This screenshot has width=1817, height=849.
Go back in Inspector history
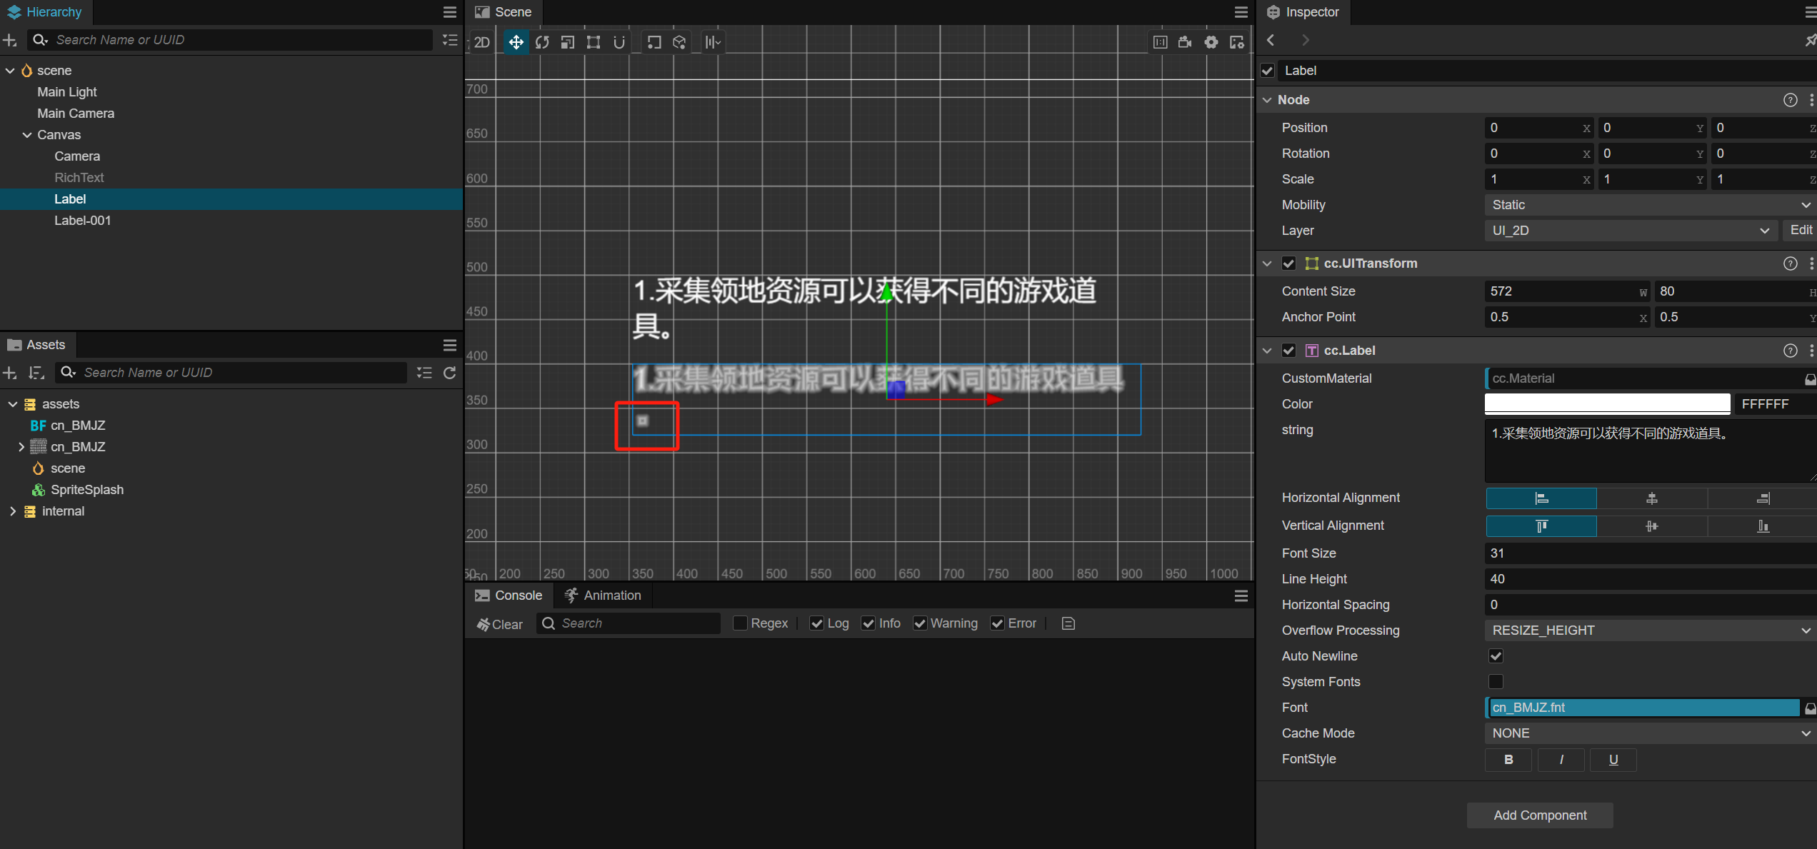pyautogui.click(x=1271, y=40)
